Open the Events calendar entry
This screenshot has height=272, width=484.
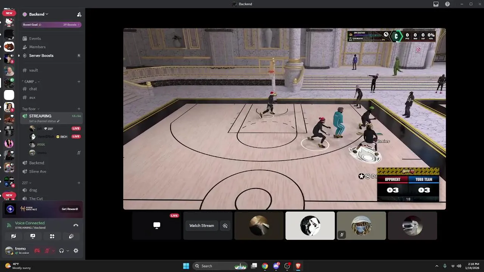(x=51, y=39)
